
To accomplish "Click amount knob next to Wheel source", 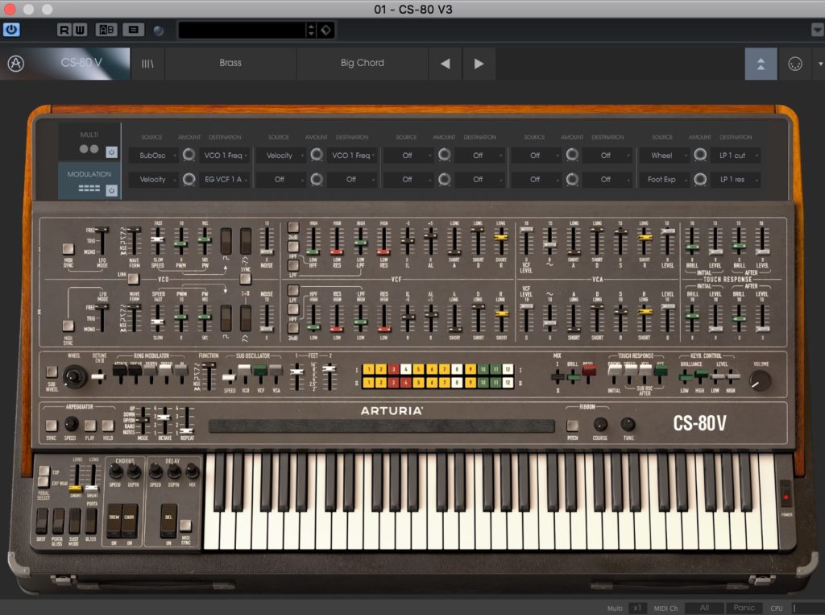I will pyautogui.click(x=700, y=155).
